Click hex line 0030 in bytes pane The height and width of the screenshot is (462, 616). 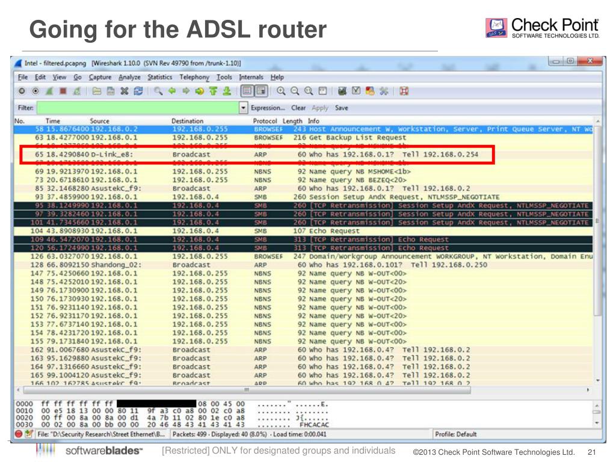click(172, 425)
